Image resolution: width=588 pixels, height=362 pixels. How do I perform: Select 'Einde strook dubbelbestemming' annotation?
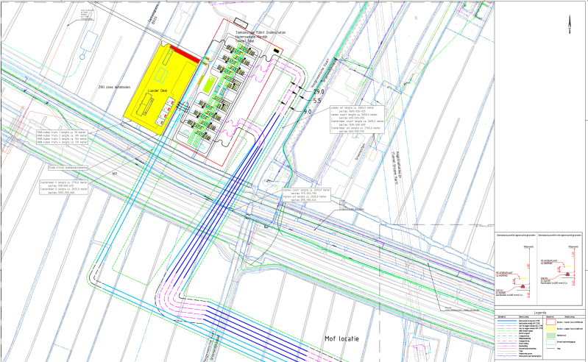pos(68,168)
